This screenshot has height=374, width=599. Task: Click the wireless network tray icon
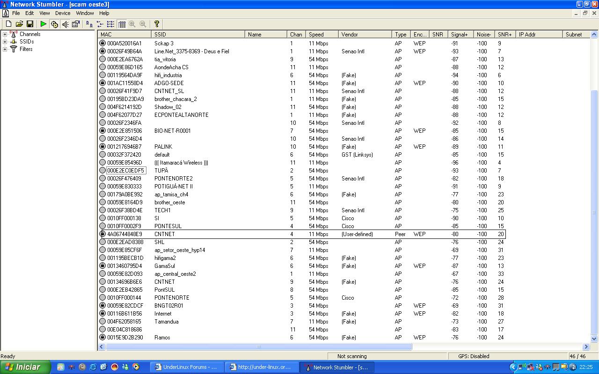click(523, 367)
